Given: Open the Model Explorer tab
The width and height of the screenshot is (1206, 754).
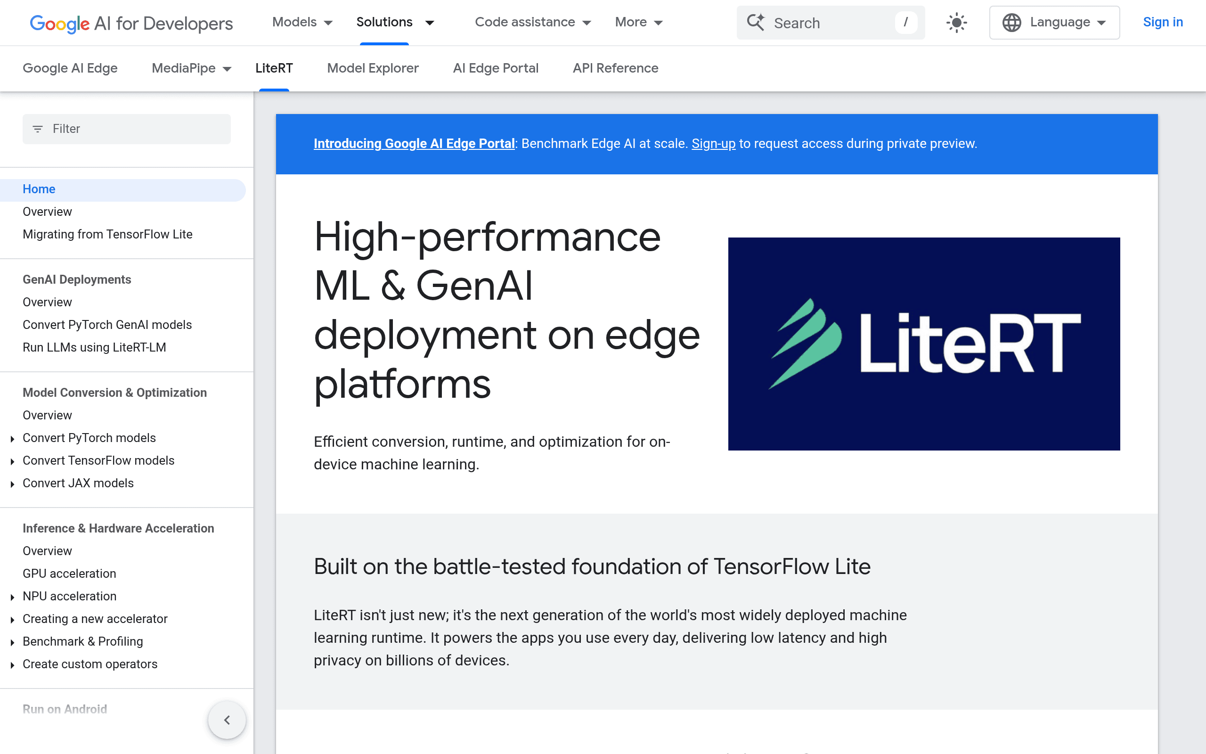Looking at the screenshot, I should coord(373,68).
